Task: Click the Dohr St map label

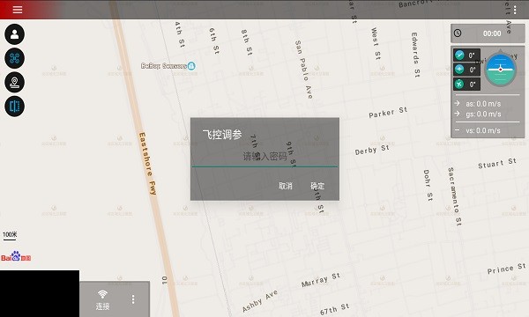Action: click(428, 186)
